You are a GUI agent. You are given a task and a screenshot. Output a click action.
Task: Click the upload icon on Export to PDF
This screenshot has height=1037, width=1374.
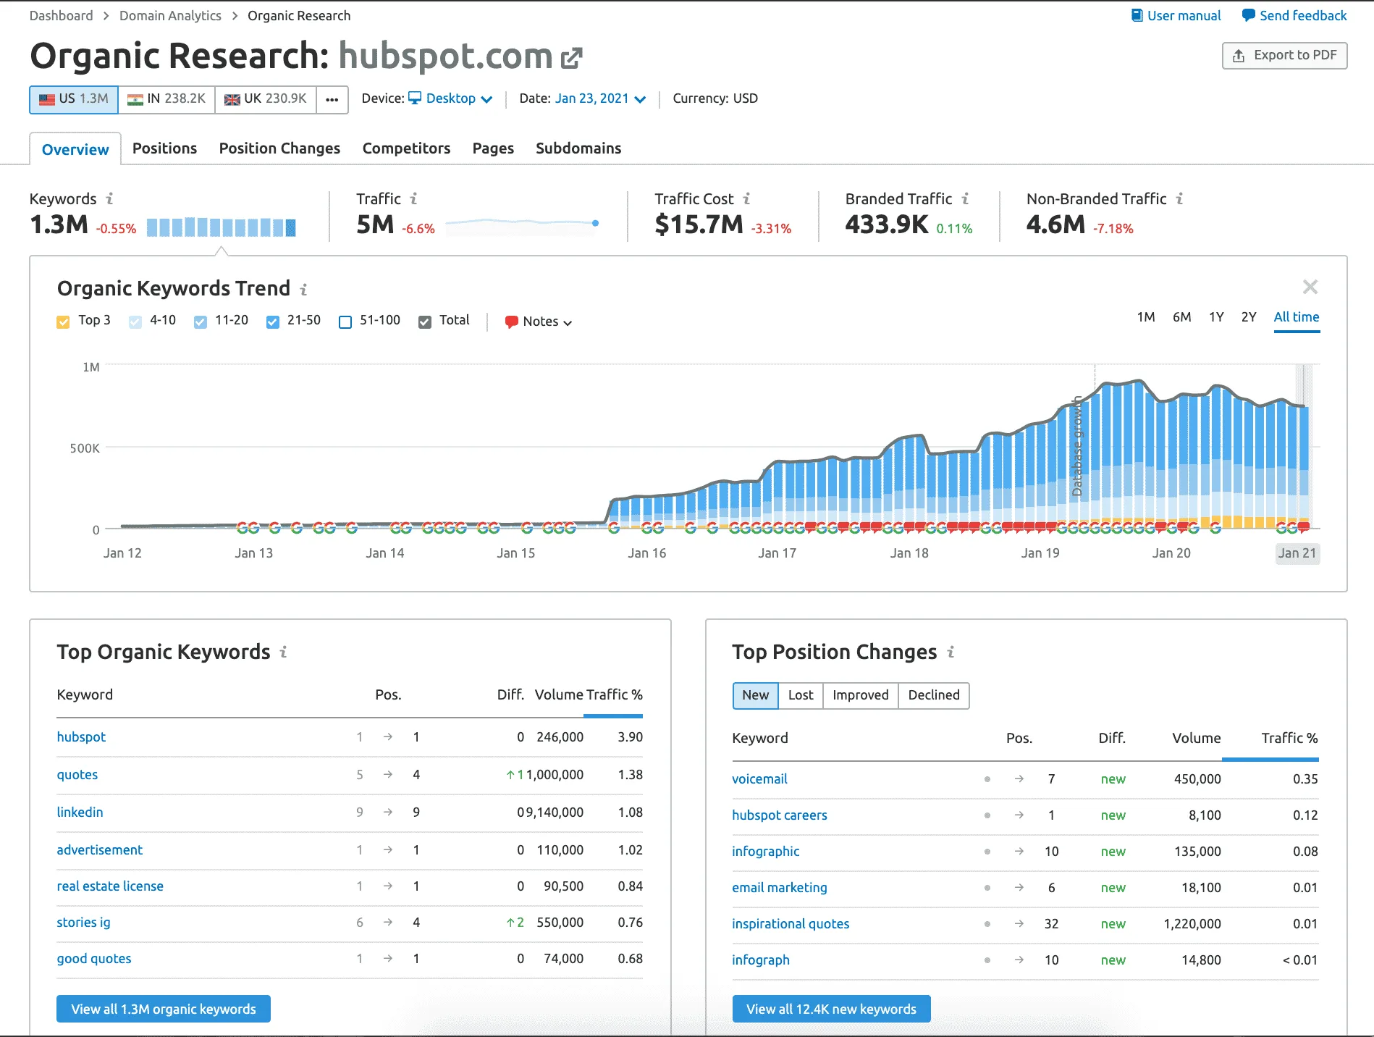click(1239, 56)
